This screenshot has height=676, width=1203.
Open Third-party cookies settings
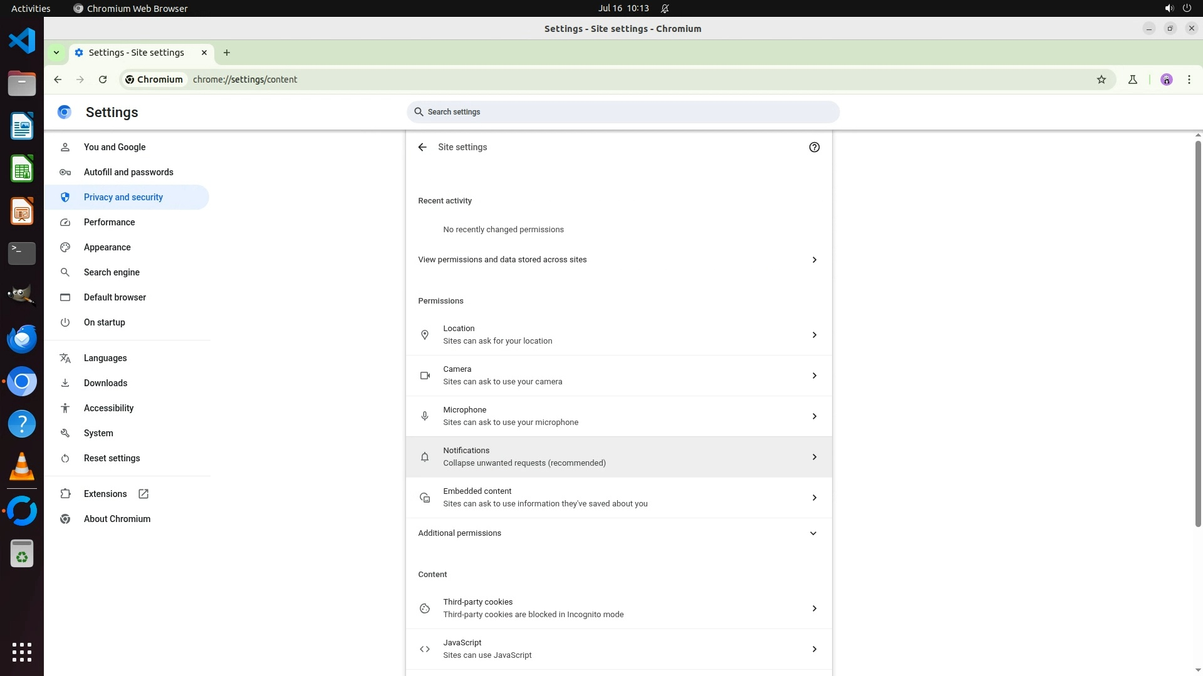point(618,608)
